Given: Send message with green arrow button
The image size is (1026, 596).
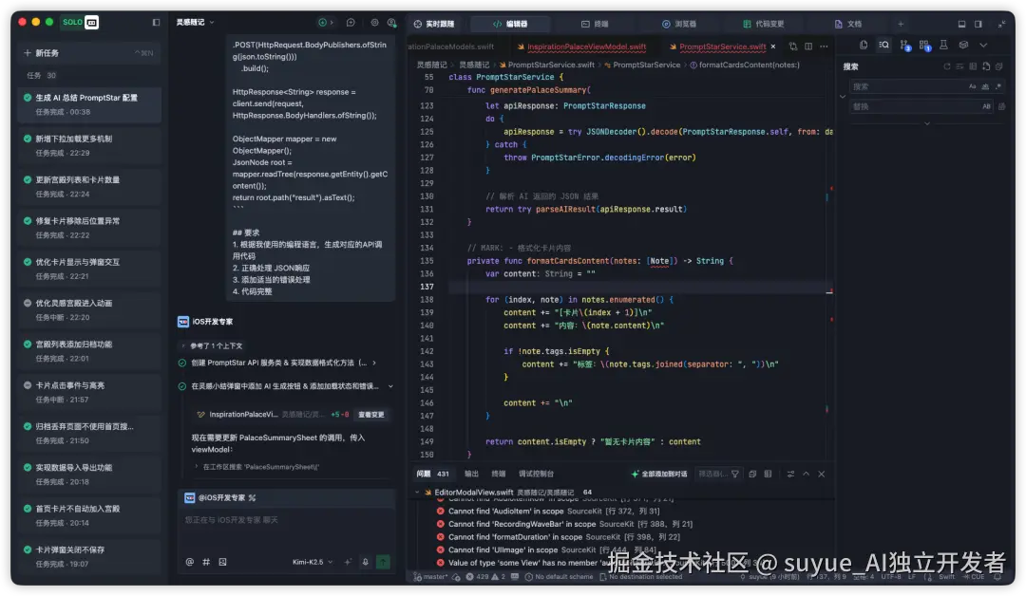Looking at the screenshot, I should point(383,562).
